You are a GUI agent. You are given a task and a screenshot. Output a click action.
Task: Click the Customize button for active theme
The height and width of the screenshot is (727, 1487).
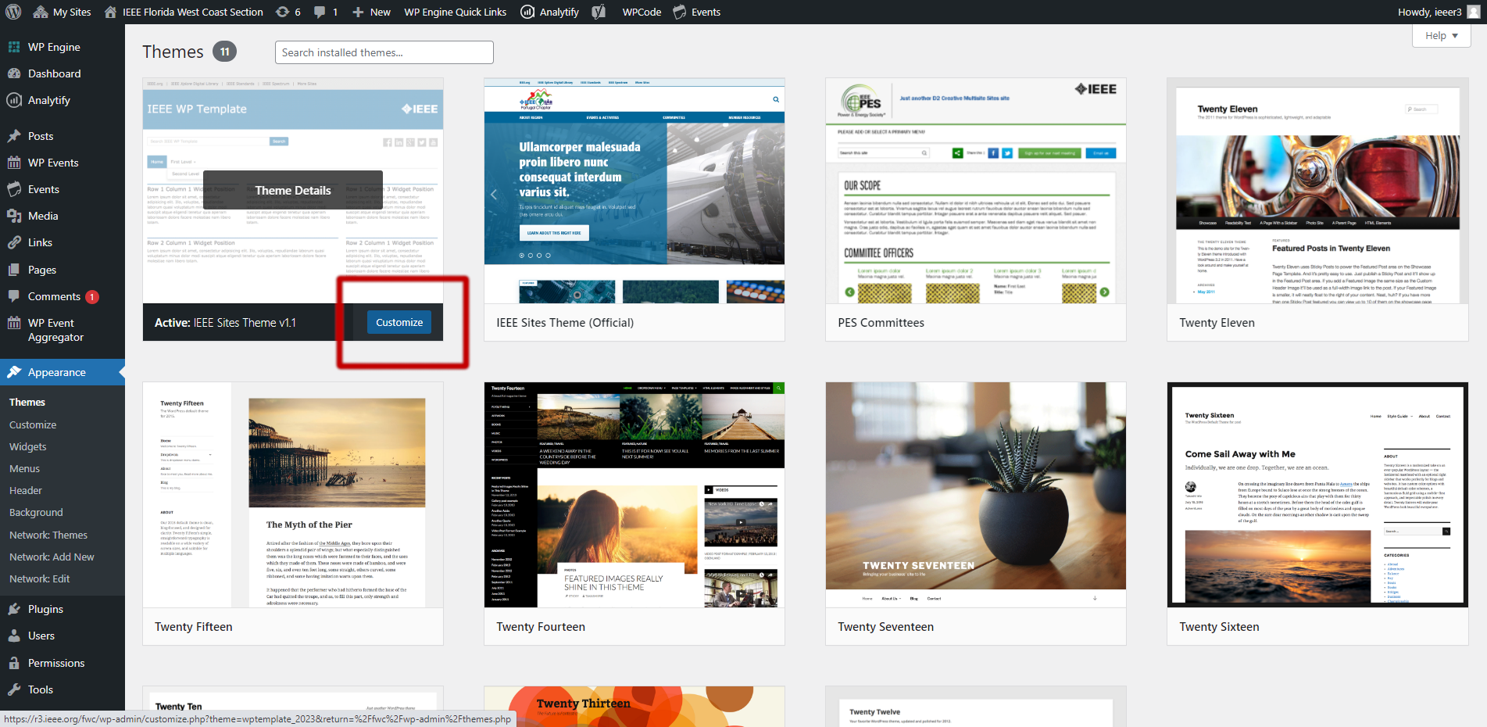pyautogui.click(x=399, y=321)
